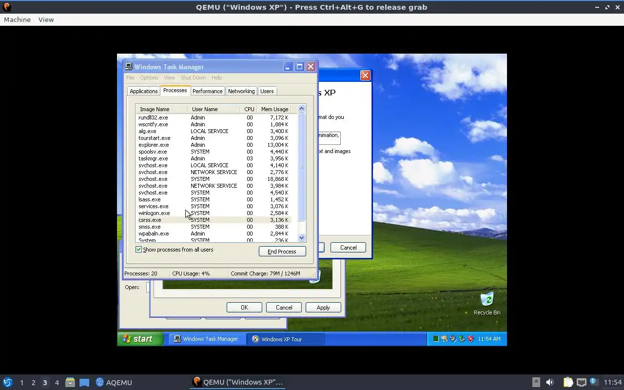Switch to host workspace 4
Viewport: 624px width, 390px height.
[x=57, y=383]
